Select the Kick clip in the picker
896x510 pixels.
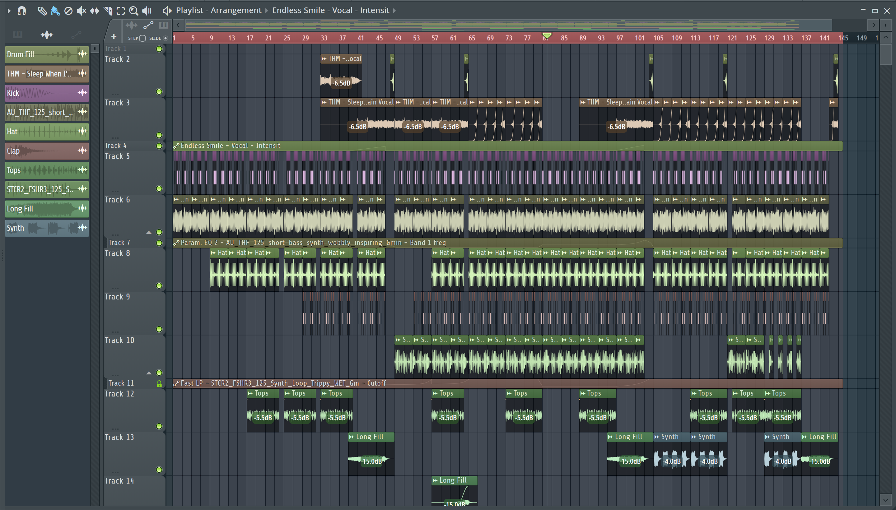[47, 93]
